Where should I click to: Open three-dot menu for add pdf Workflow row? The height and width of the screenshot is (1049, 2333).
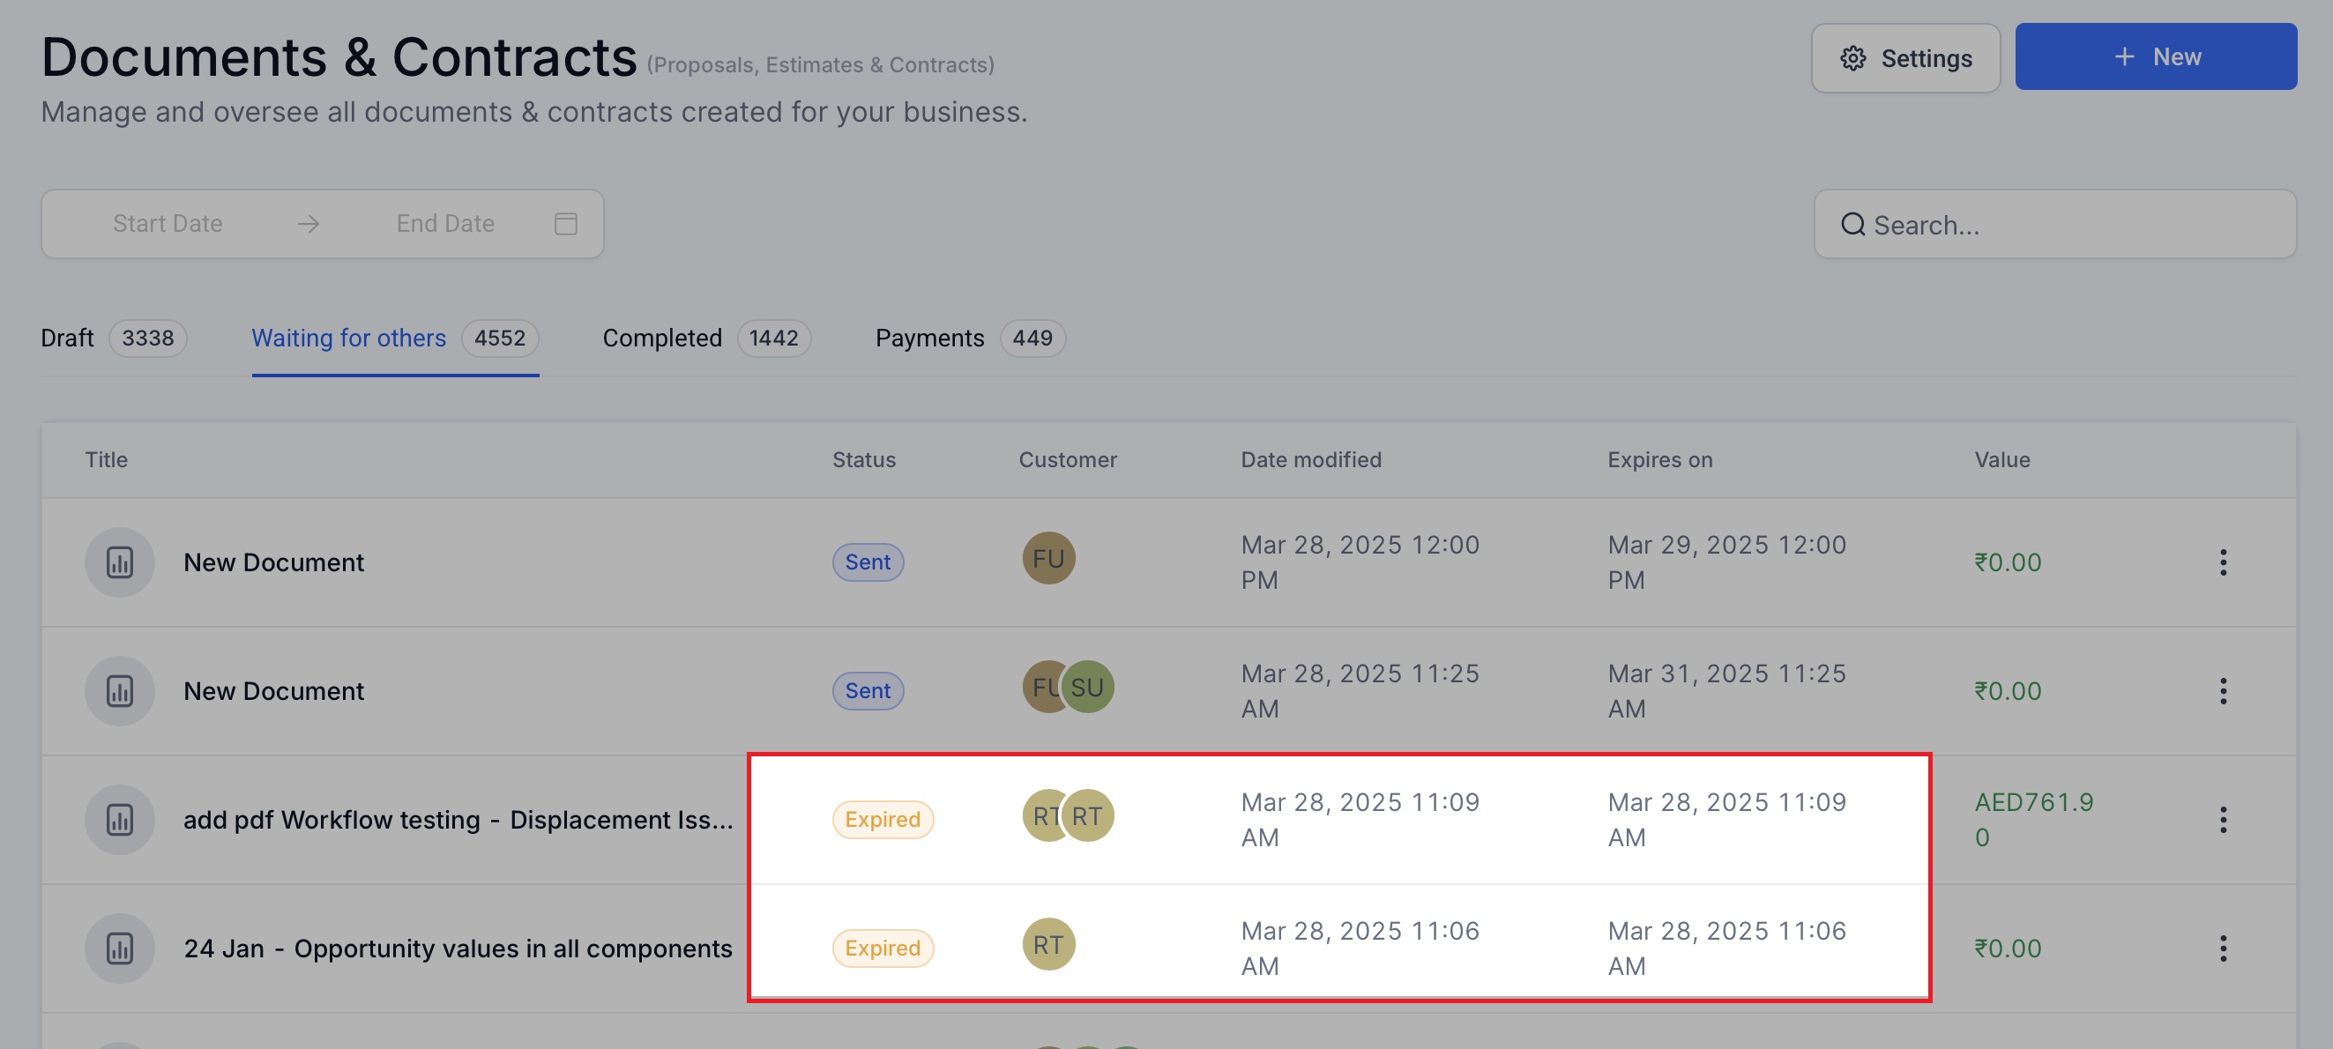2223,819
